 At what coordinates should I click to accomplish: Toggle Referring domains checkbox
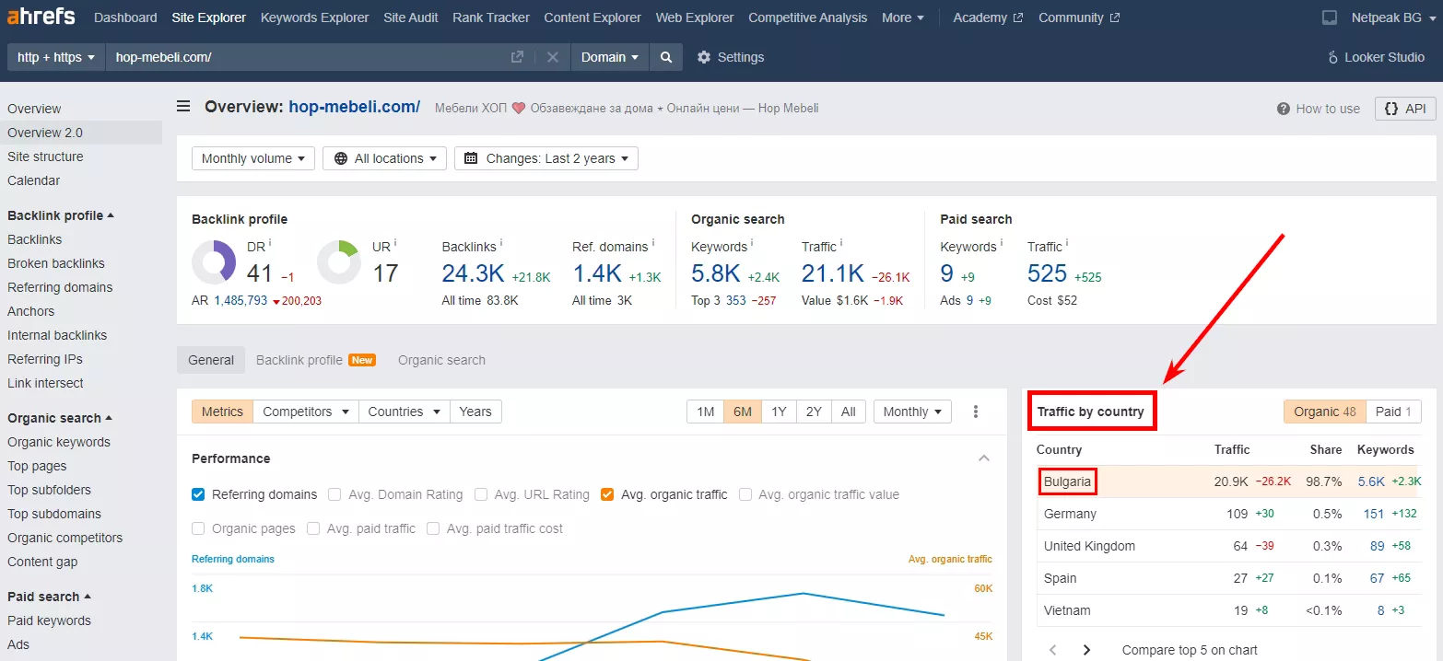pos(198,494)
